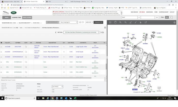Tick the checkbox for the HN1 Nut row

pyautogui.click(x=1, y=62)
